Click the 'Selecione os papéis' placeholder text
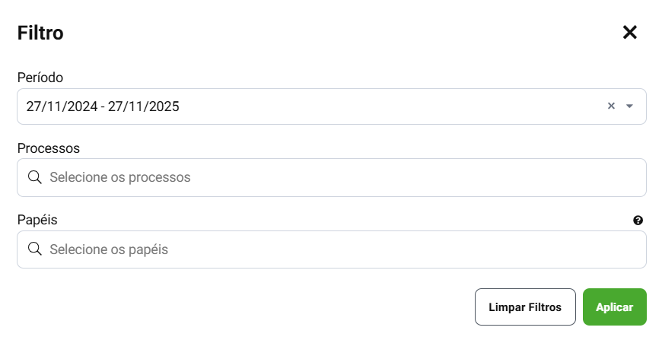662x340 pixels. point(109,249)
